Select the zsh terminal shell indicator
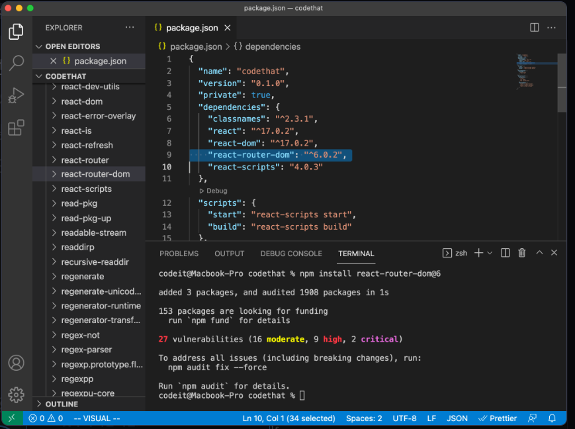This screenshot has width=575, height=429. pyautogui.click(x=455, y=253)
